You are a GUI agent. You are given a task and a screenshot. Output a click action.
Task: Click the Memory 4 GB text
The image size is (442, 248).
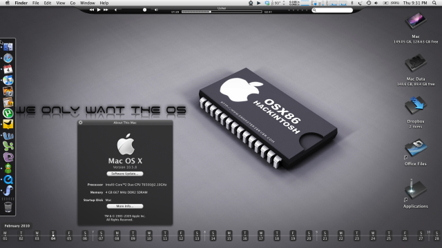coord(126,192)
